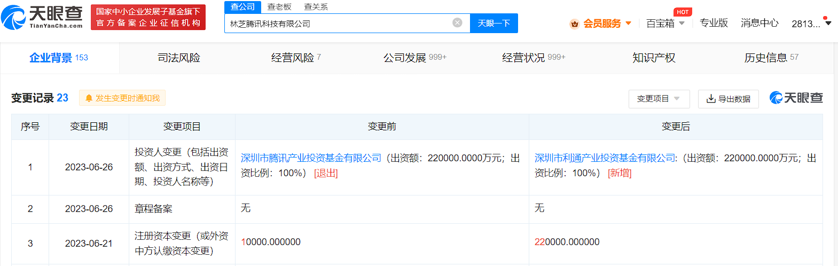Click the 变更项目 column header in table
838x266 pixels.
[182, 127]
